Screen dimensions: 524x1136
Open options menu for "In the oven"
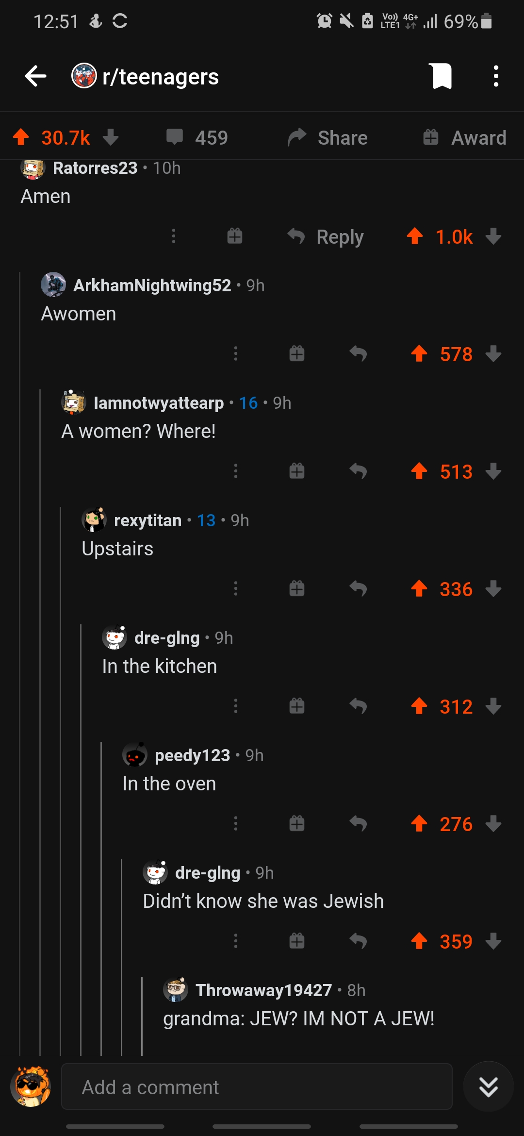click(x=236, y=823)
